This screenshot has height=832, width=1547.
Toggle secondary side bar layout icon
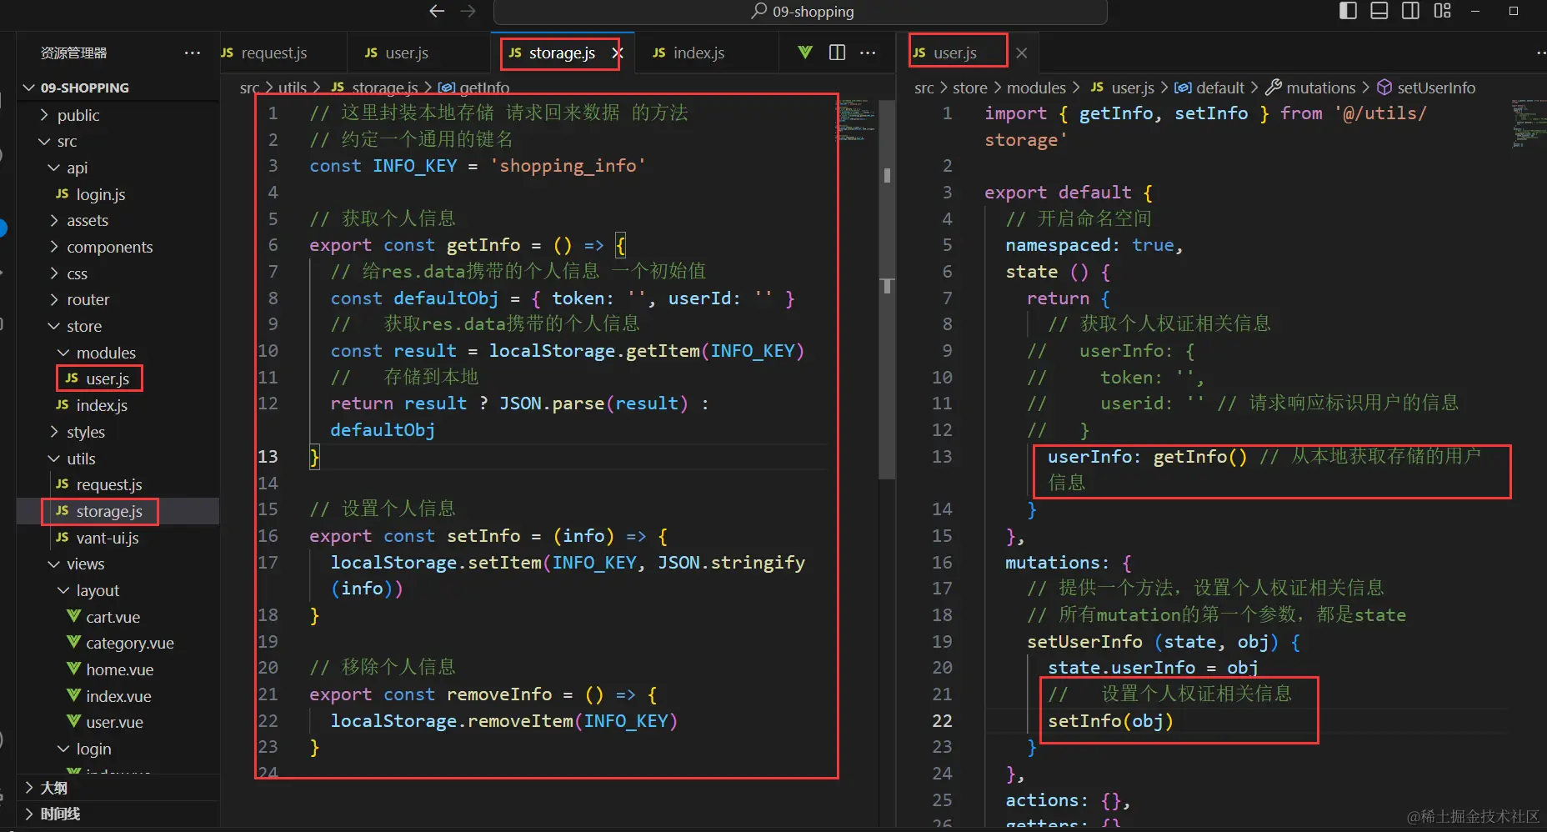[x=1410, y=11]
